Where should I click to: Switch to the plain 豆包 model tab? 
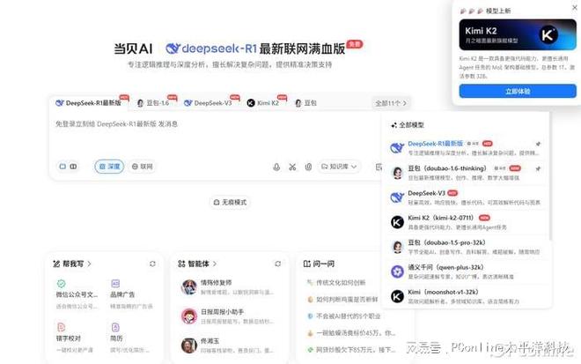pyautogui.click(x=306, y=103)
